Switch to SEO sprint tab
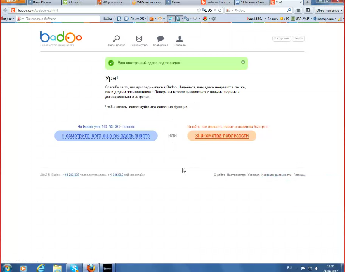This screenshot has height=272, width=345. point(78,2)
